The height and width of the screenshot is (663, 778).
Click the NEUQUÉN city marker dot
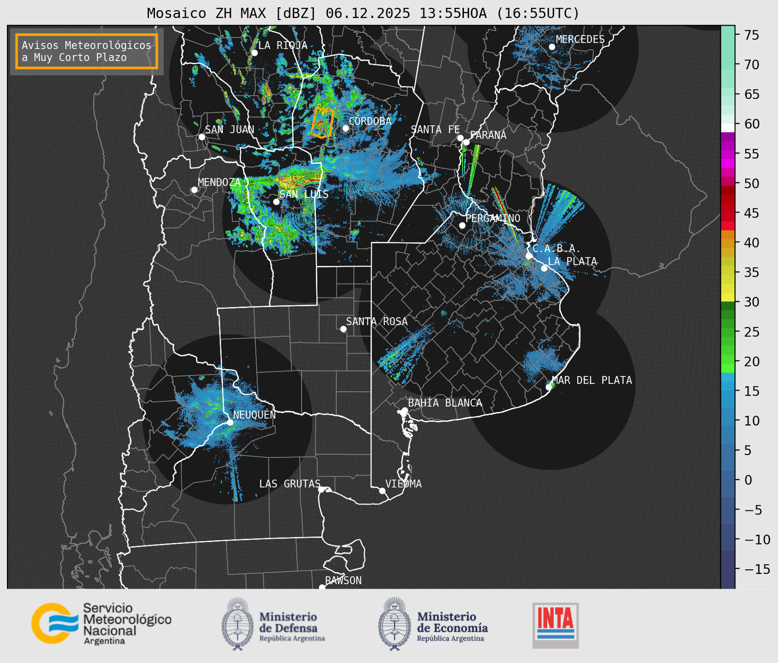(x=230, y=422)
